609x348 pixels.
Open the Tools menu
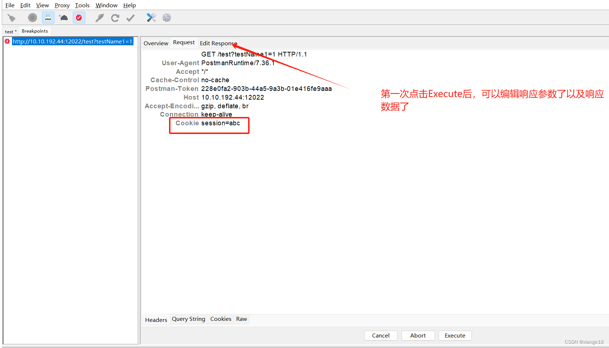tap(82, 5)
